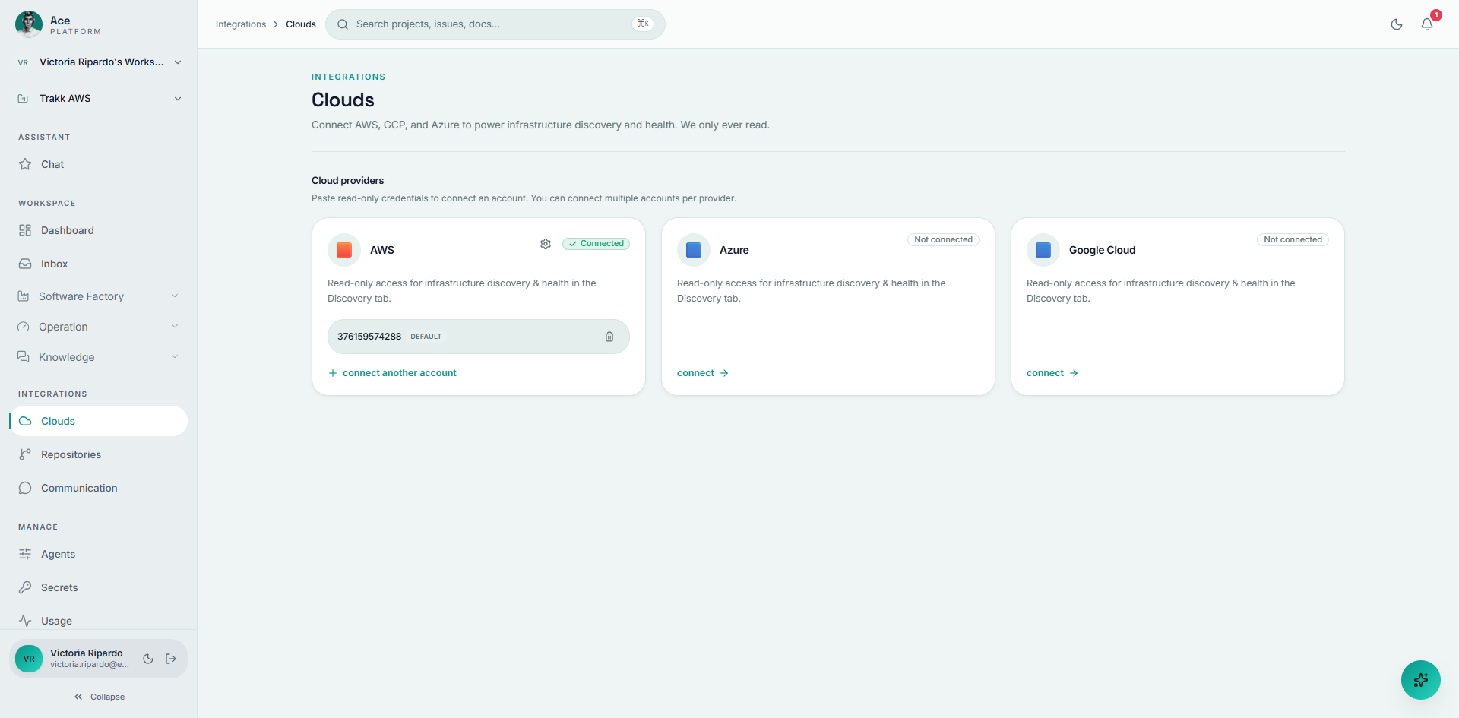This screenshot has height=718, width=1459.
Task: Open Communication integration page
Action: point(99,488)
